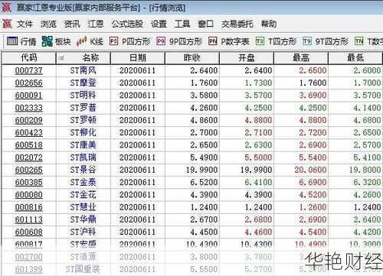
Task: Sort by the 昨收 column header
Action: click(192, 58)
